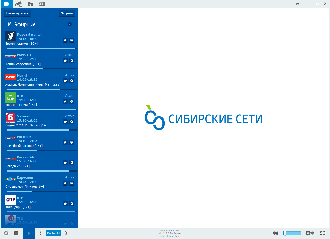Add Россия 1 to favorites
This screenshot has height=239, width=330.
(65, 61)
